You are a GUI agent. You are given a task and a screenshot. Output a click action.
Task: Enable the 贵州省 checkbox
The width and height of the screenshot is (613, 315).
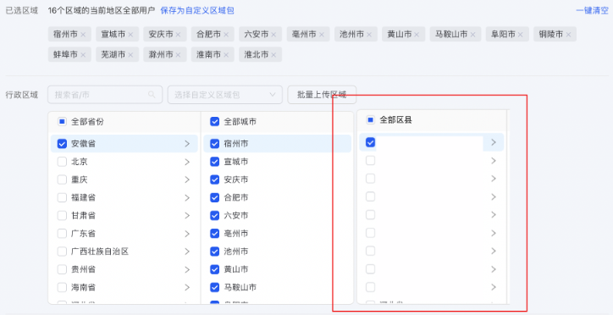(x=62, y=269)
